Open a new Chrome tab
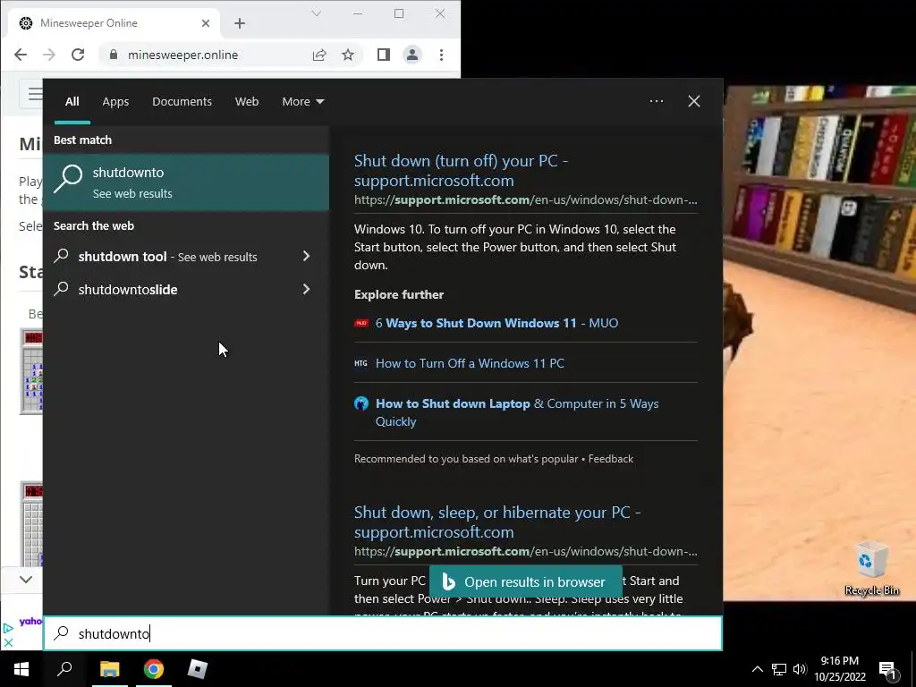Screen dimensions: 916x687 pos(240,23)
